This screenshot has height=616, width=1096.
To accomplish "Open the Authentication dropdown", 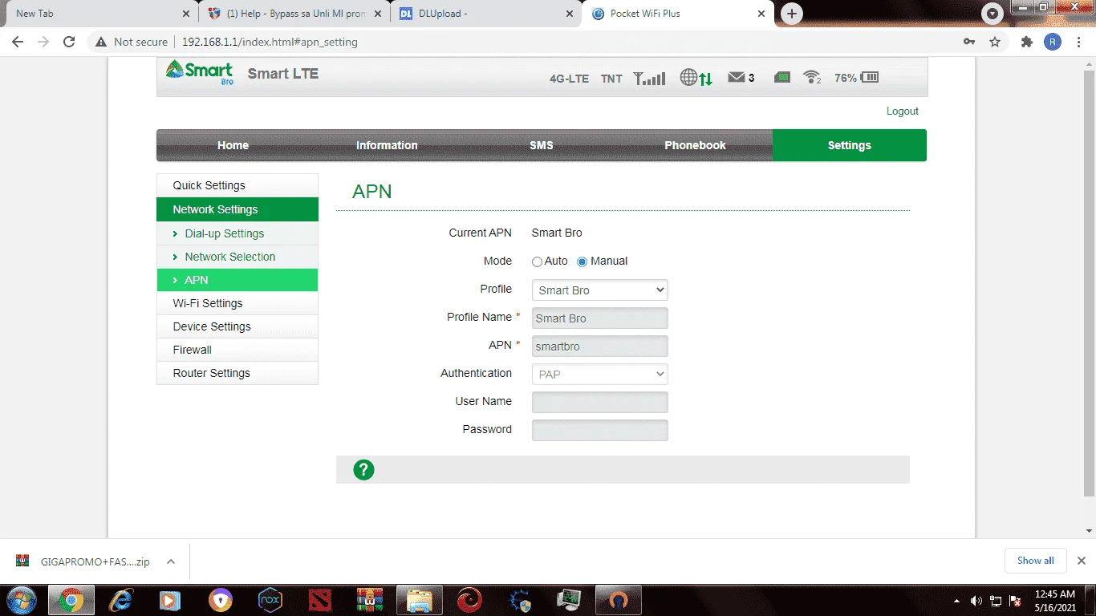I will pos(600,374).
